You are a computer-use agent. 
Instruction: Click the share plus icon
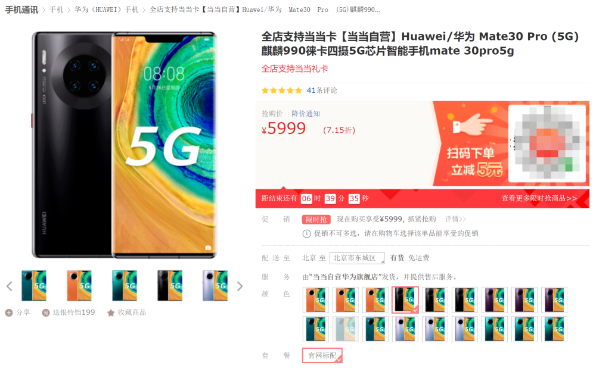9,312
